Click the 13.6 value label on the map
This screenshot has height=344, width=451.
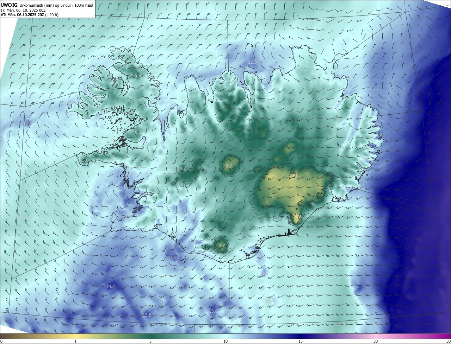point(147,315)
